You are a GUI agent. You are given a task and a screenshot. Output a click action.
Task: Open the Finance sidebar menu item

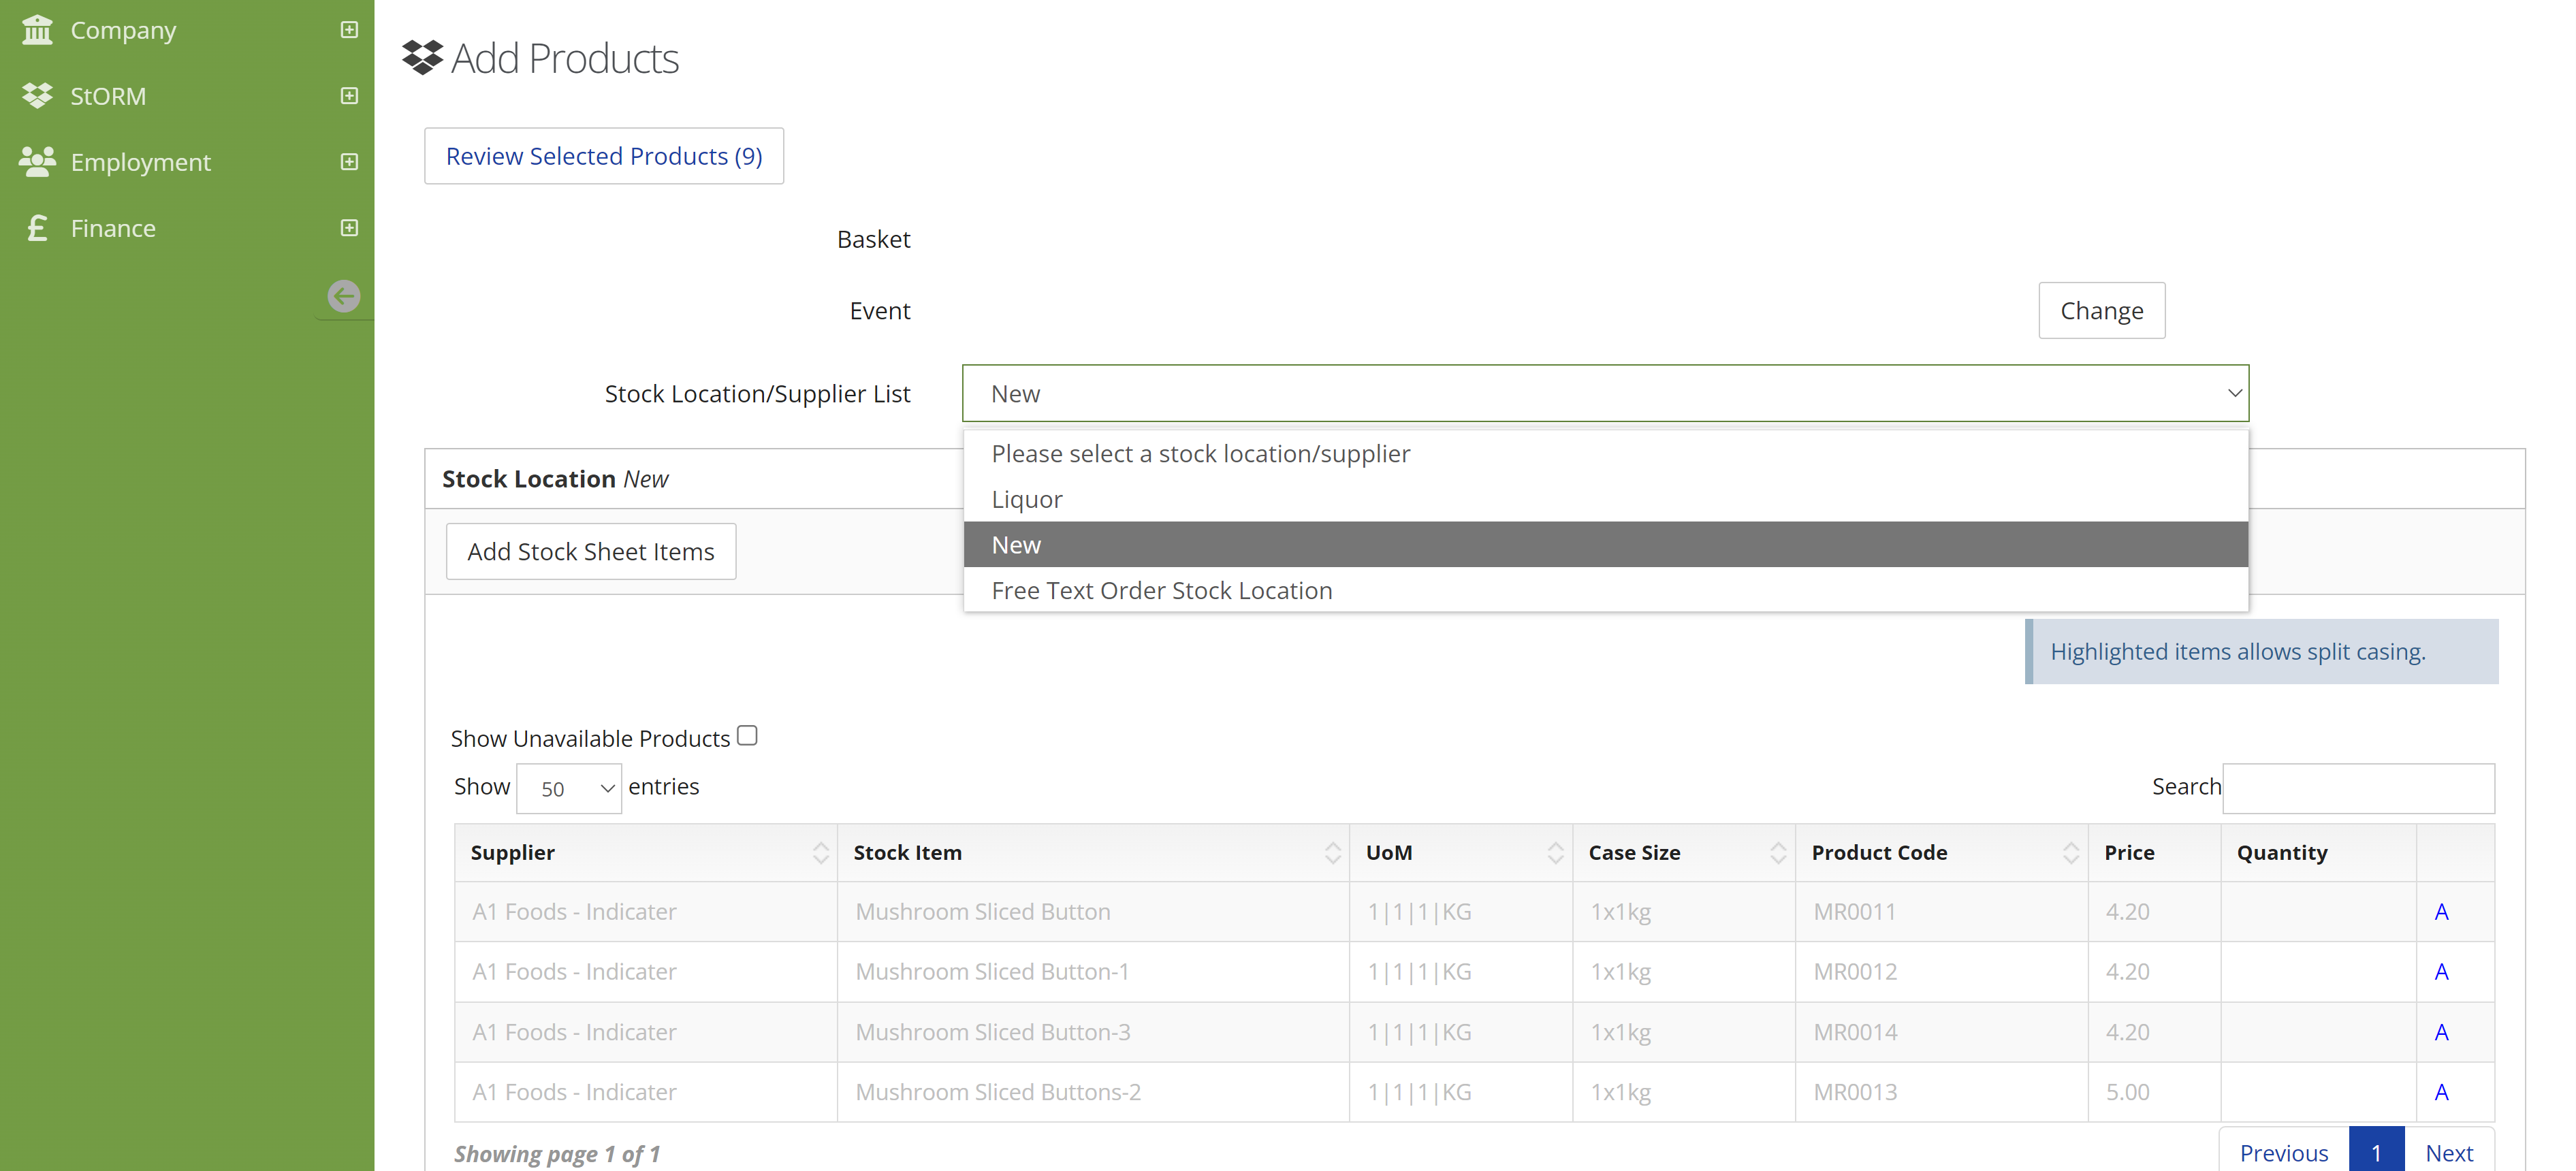(187, 228)
